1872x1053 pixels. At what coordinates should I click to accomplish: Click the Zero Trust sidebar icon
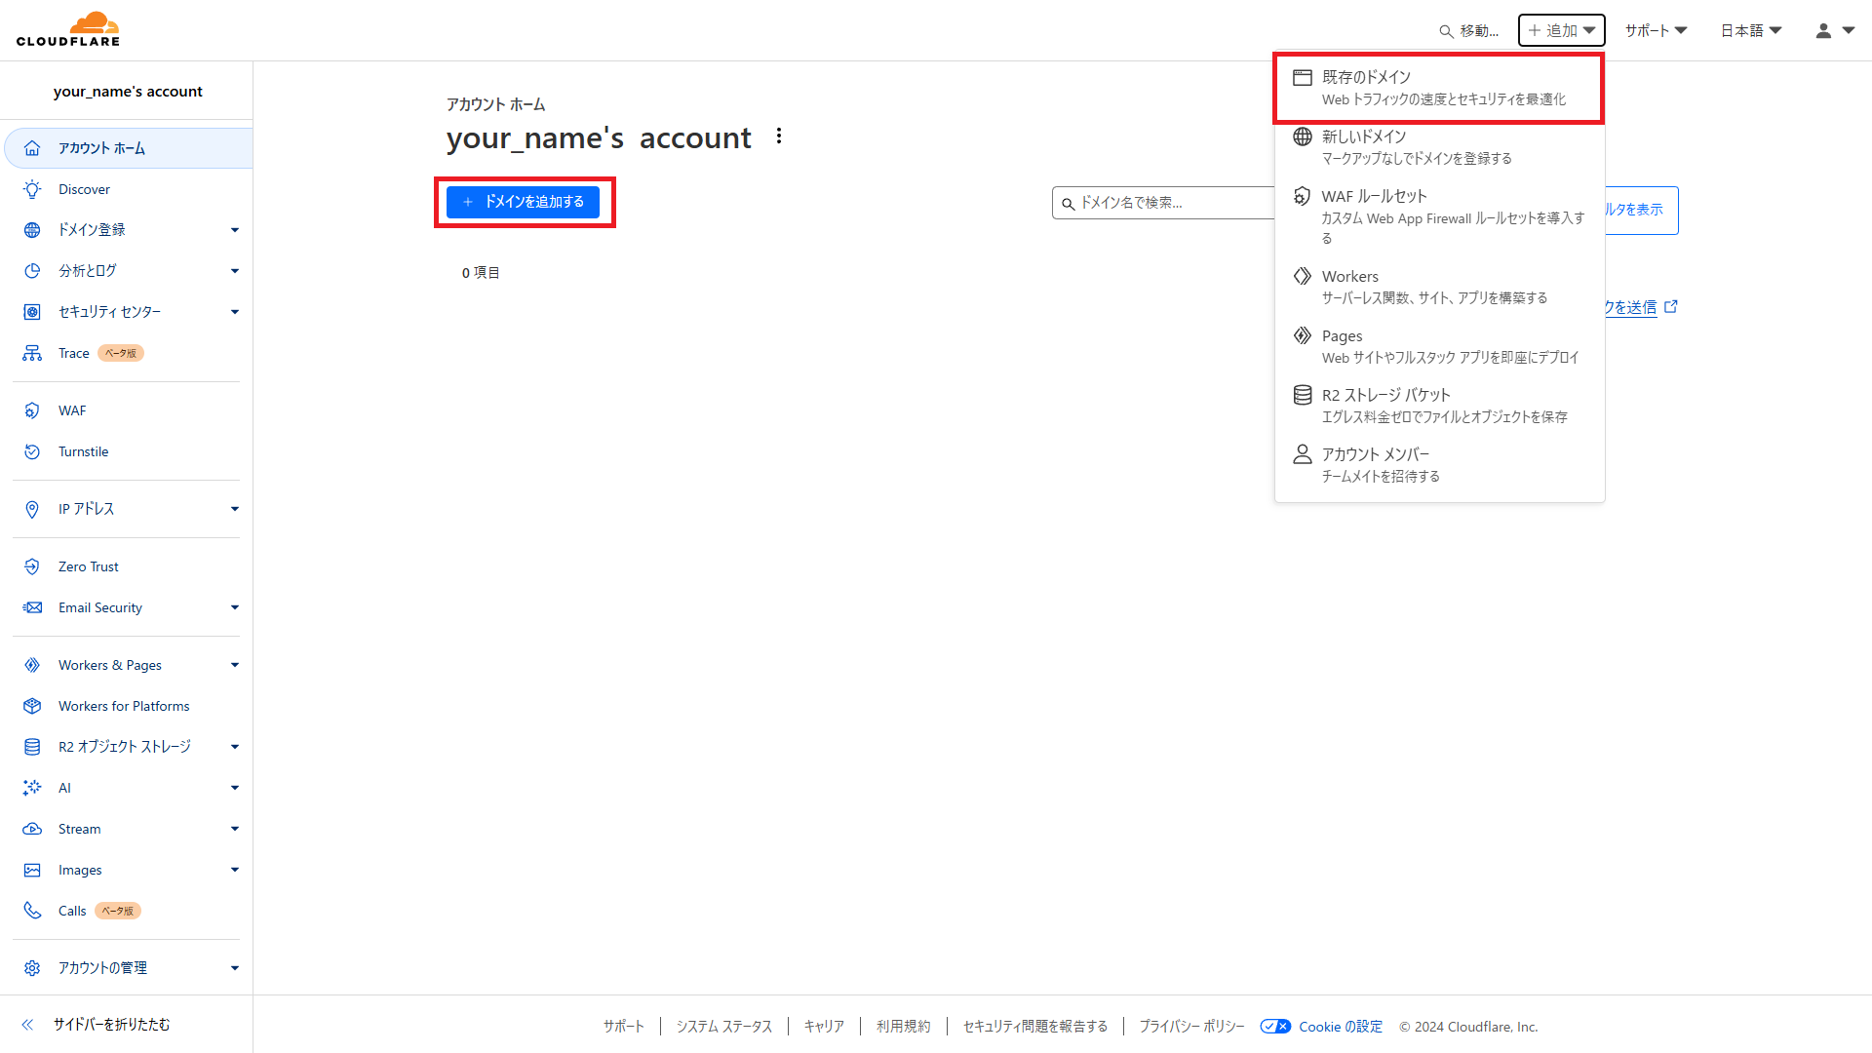[x=32, y=566]
